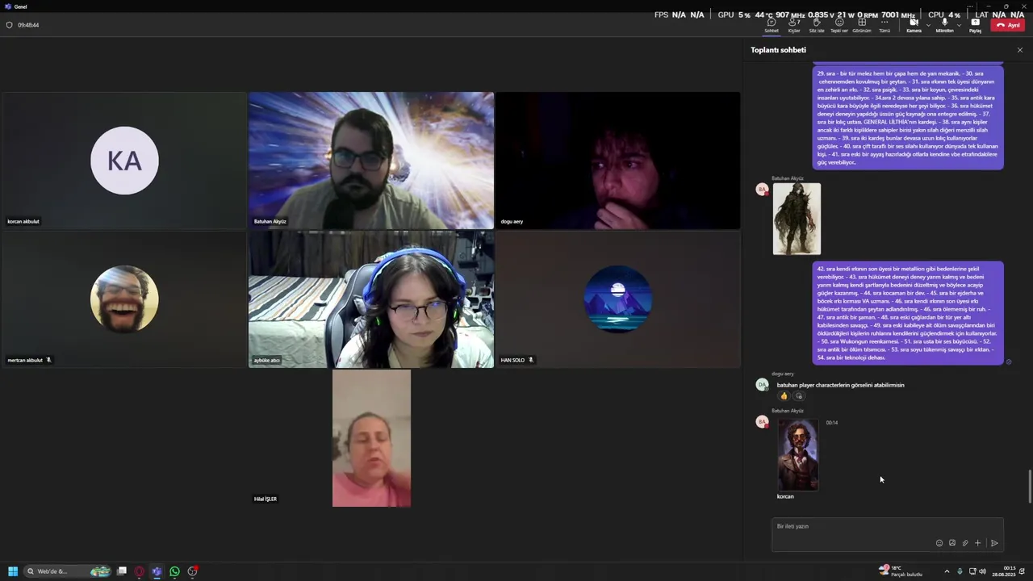The image size is (1033, 581).
Task: Click the 'korcan' caption under the portrait
Action: click(785, 496)
